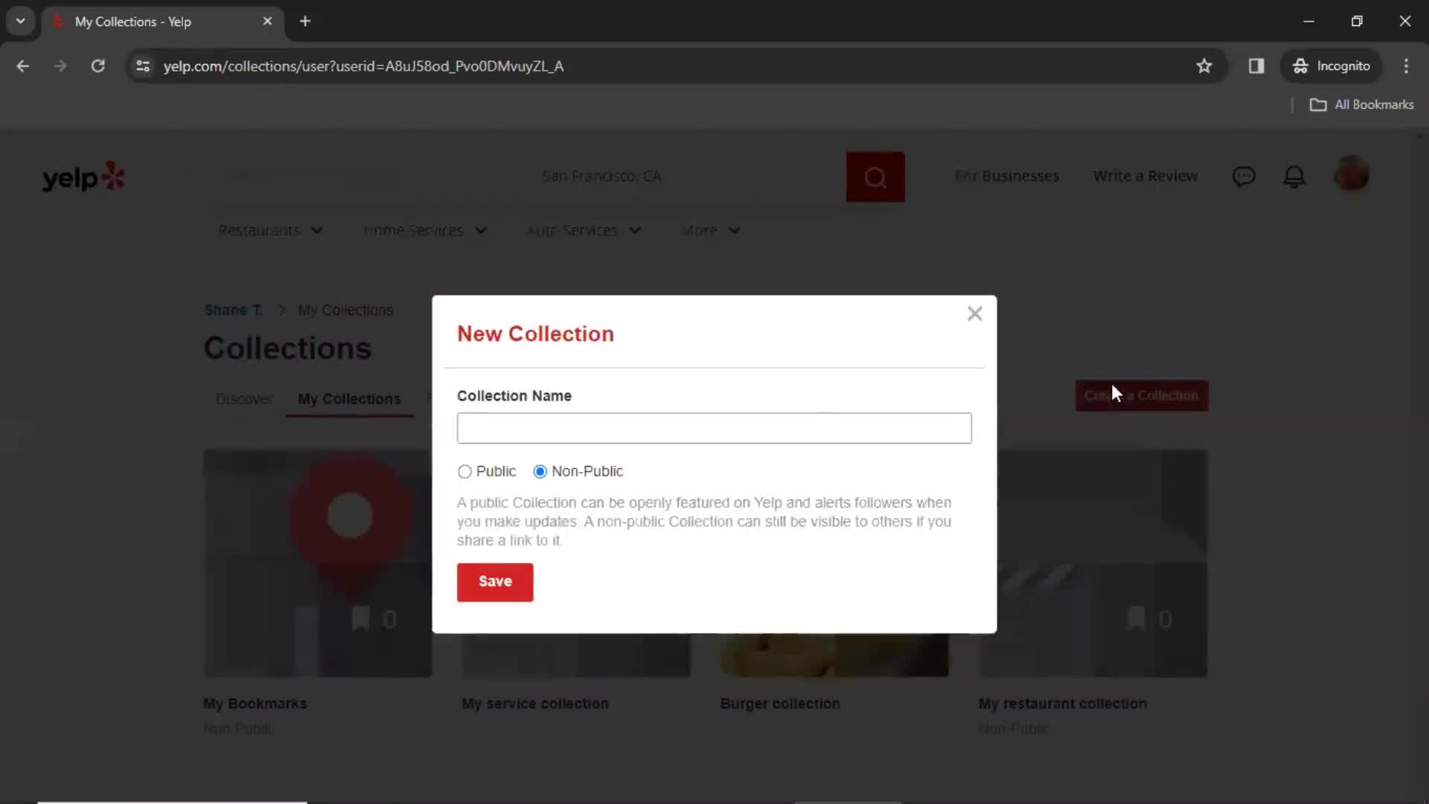Click the Save button in New Collection dialog
This screenshot has width=1429, height=804.
(x=496, y=580)
